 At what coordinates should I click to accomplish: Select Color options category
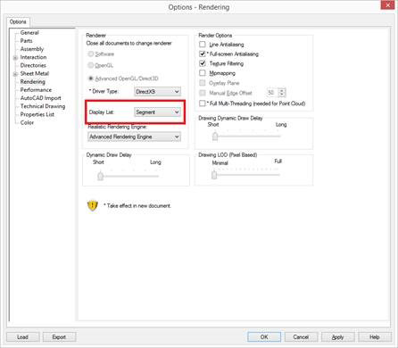[27, 122]
